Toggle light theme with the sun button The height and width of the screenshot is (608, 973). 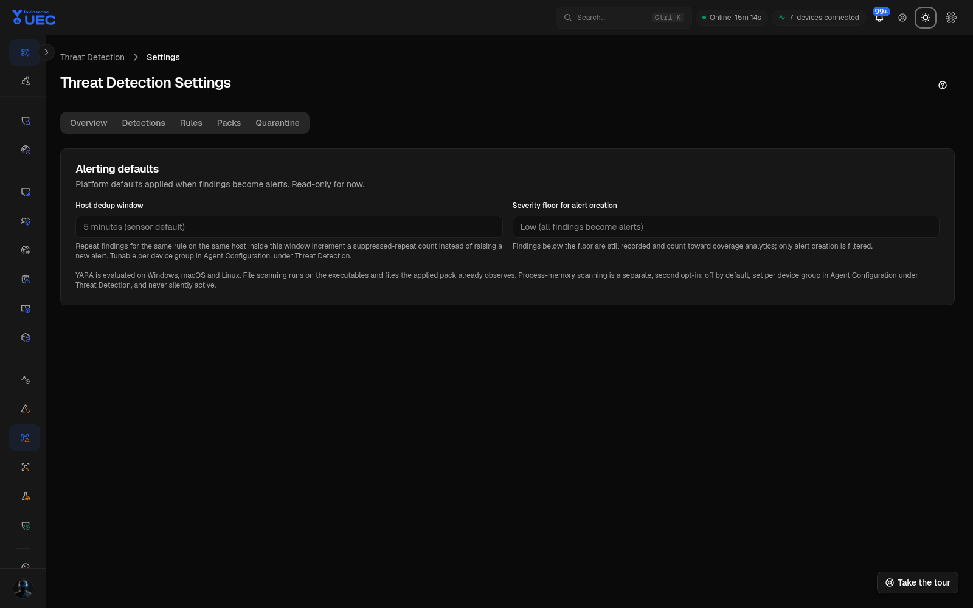pos(926,18)
